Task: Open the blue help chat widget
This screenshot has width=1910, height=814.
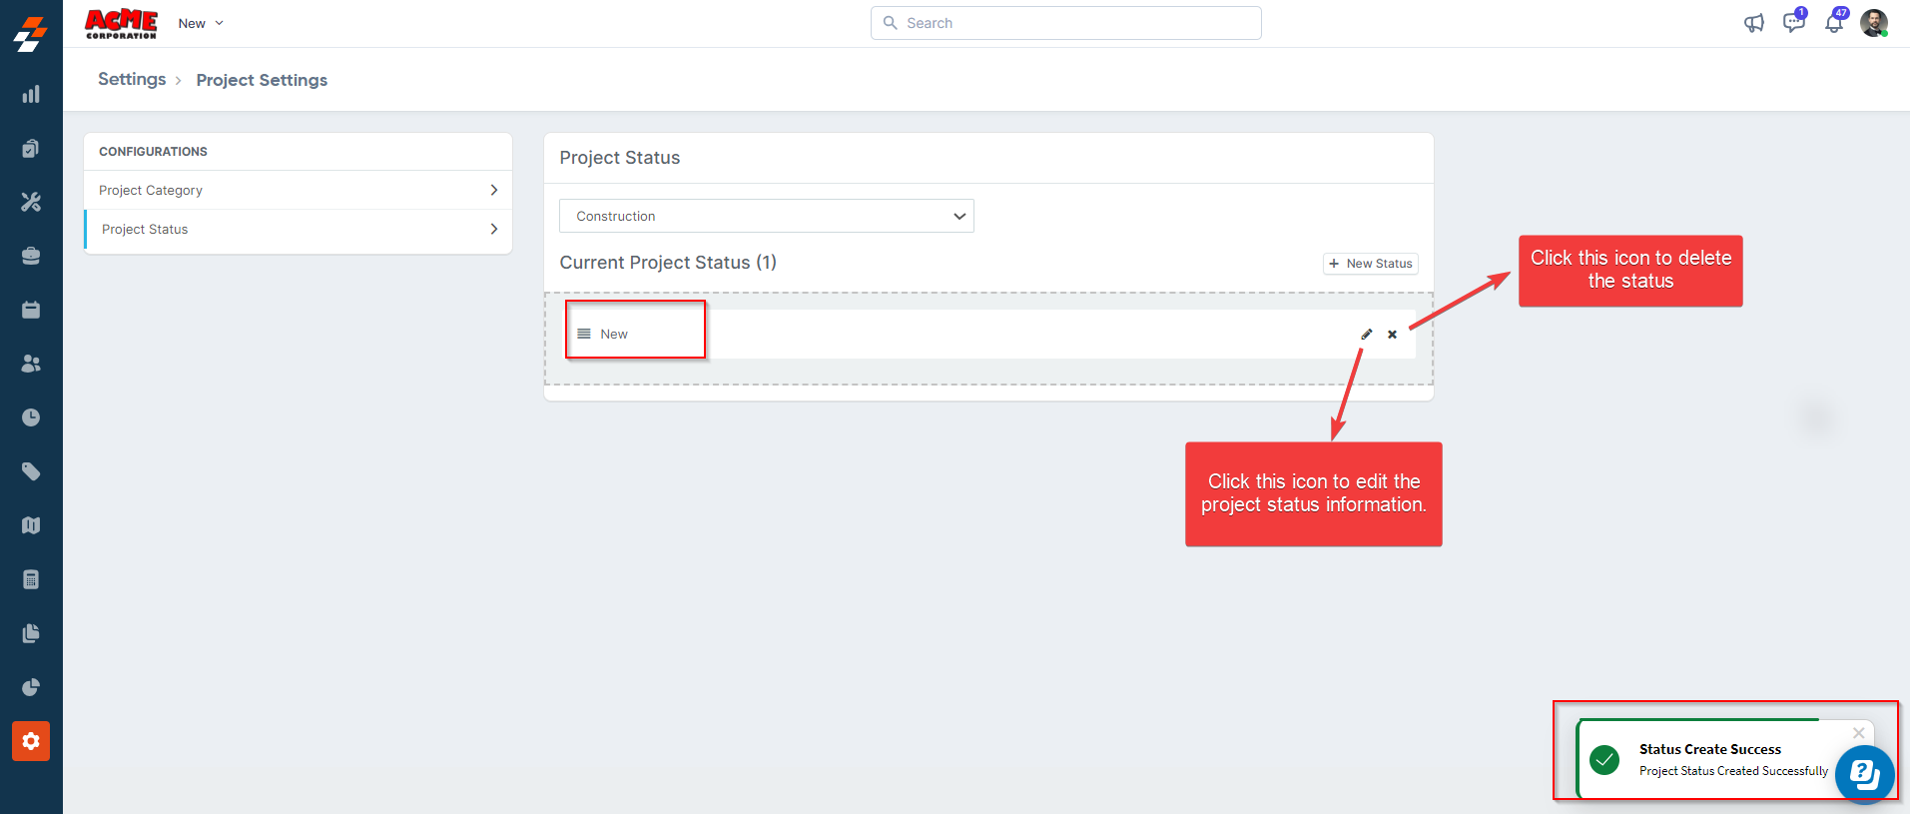Action: pos(1864,774)
